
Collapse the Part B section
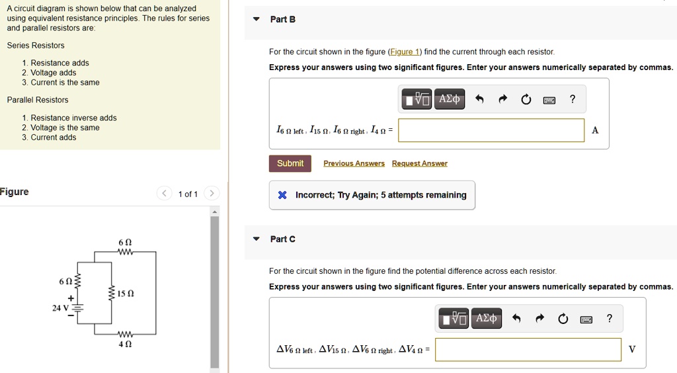[257, 19]
